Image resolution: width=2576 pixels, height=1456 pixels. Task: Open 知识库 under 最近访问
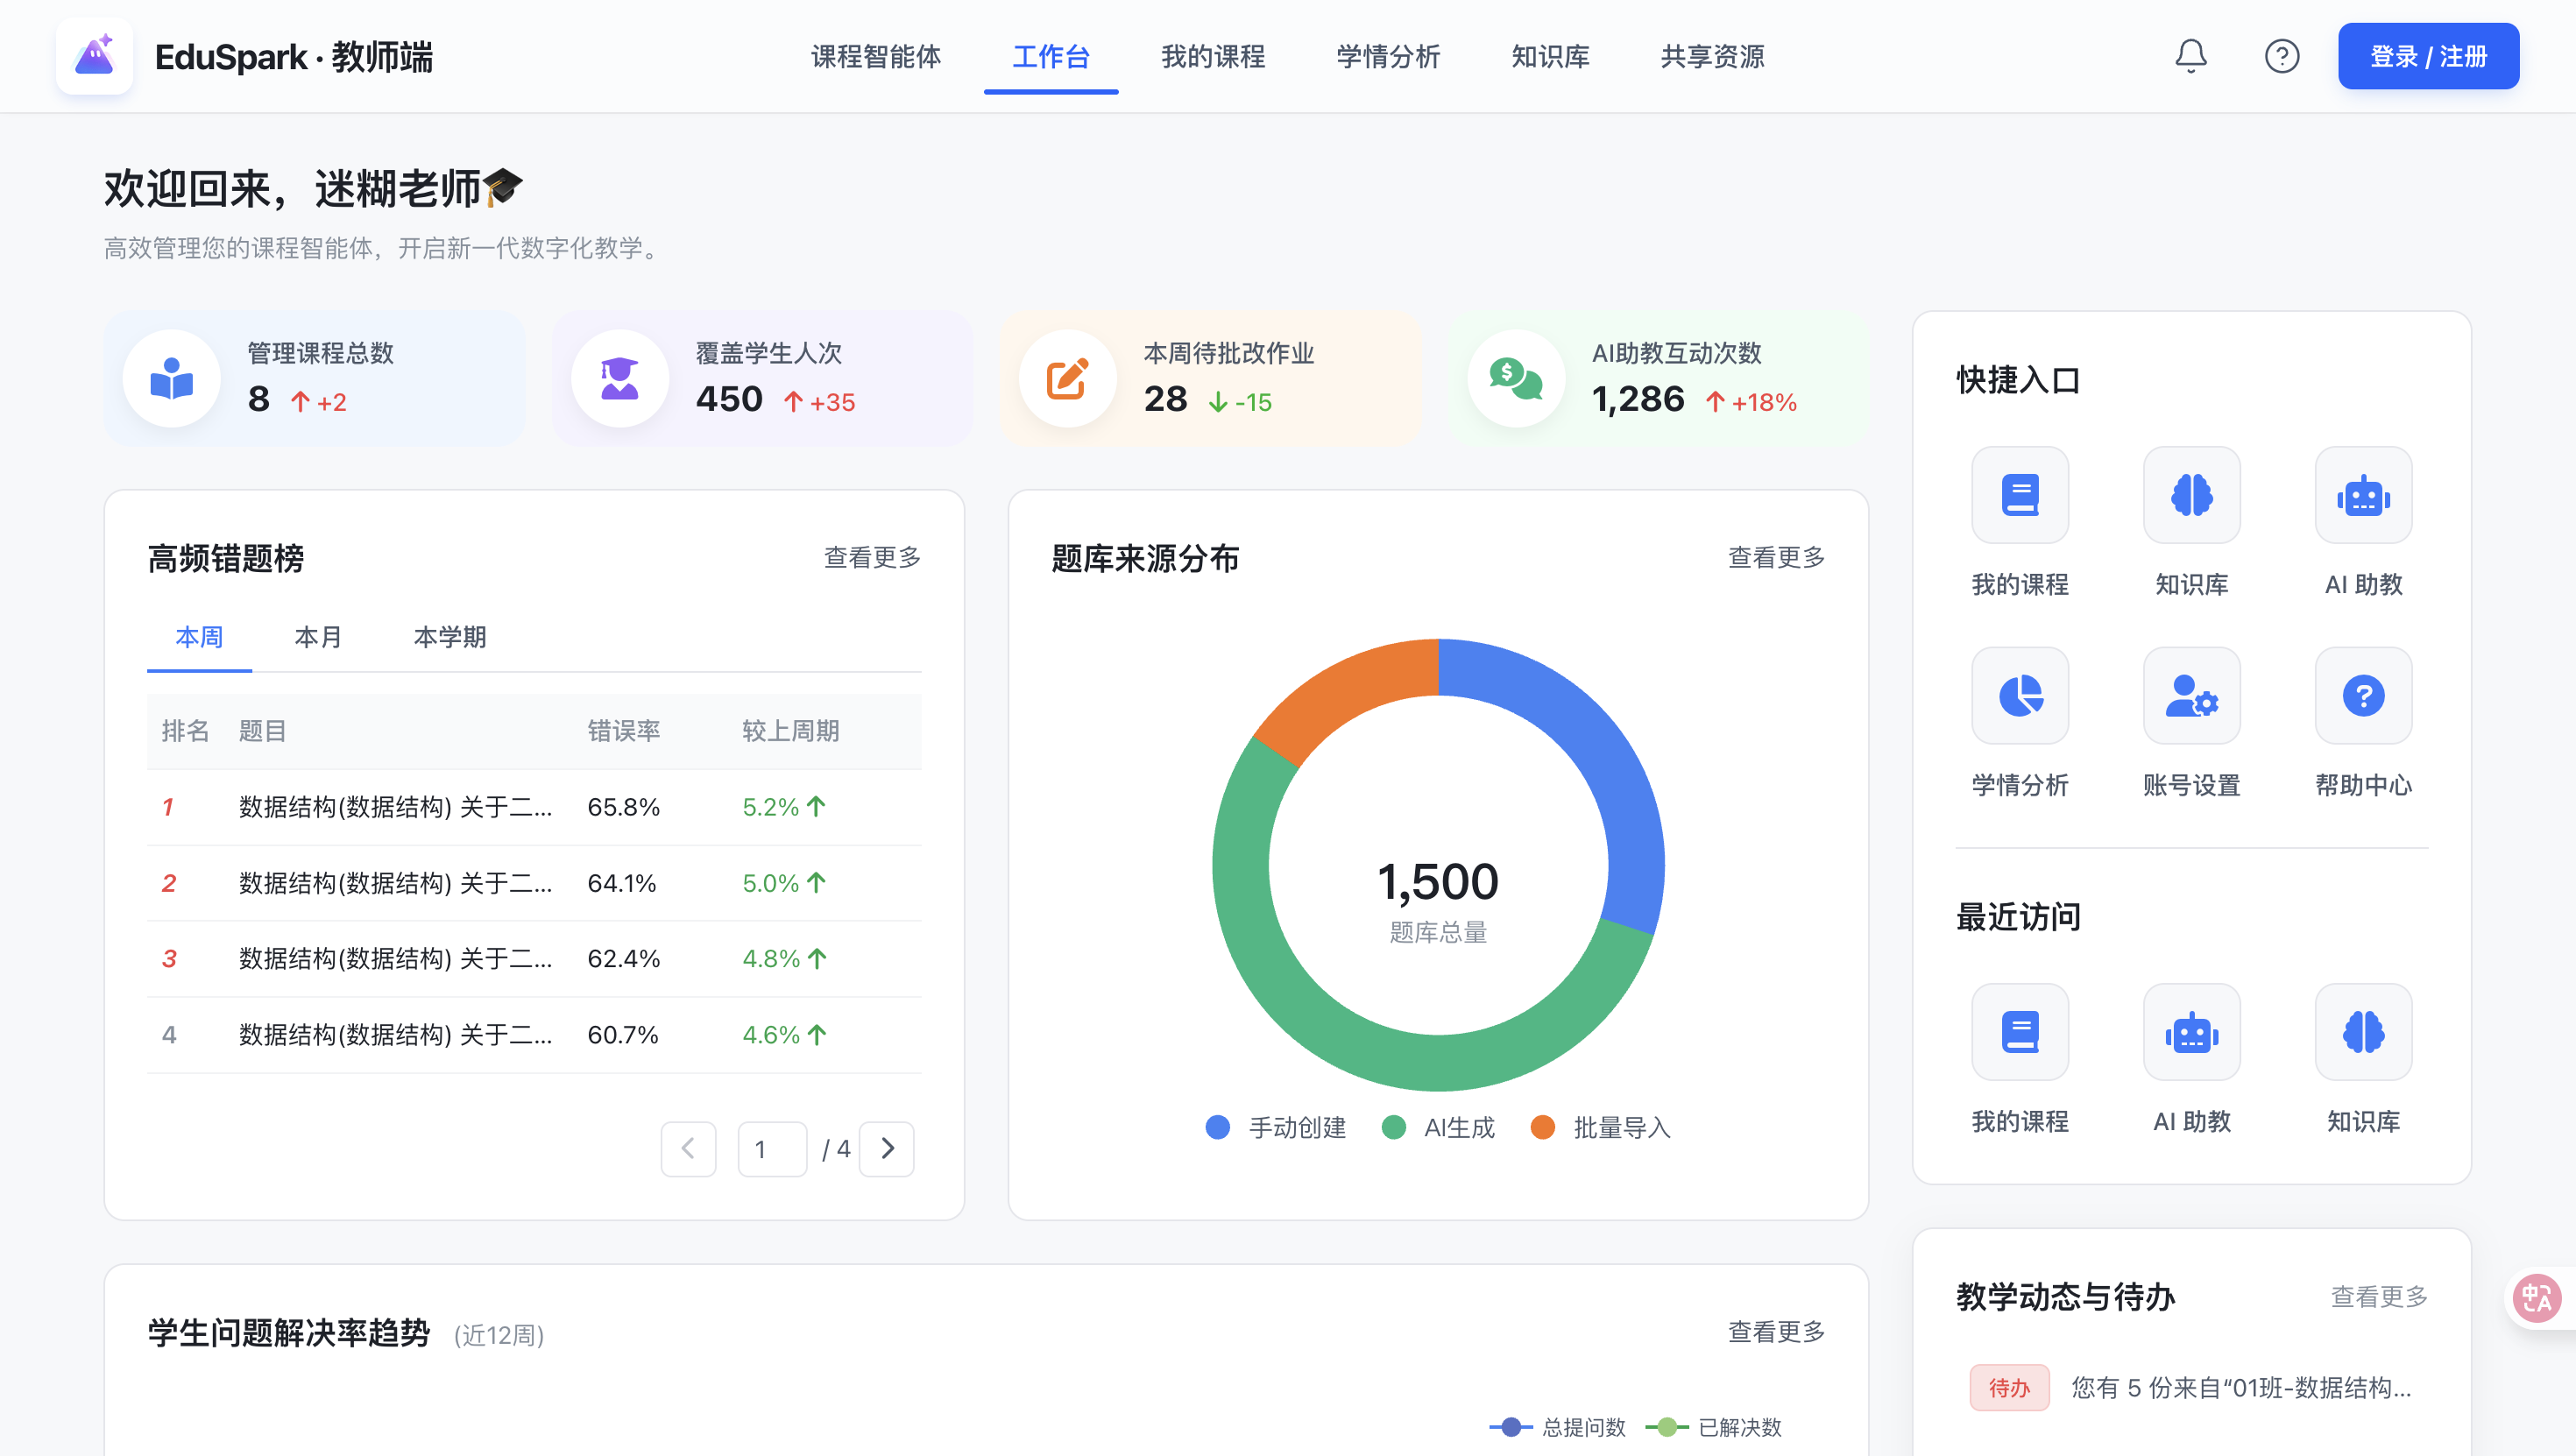(x=2363, y=1031)
